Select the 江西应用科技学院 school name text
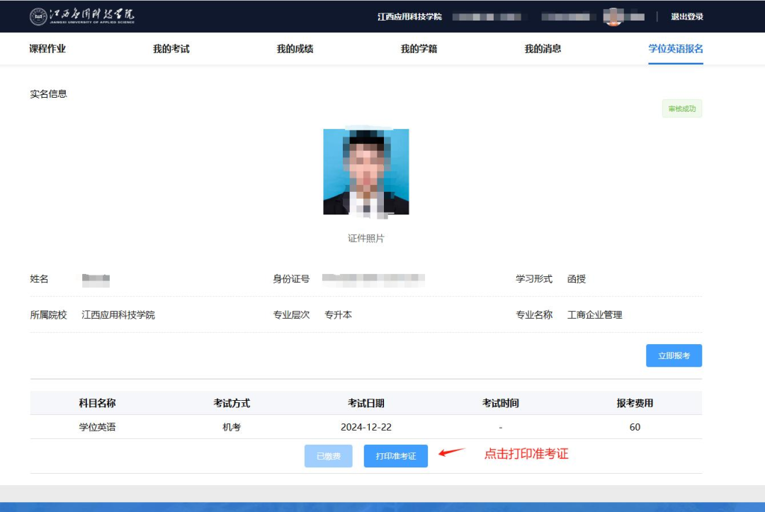The image size is (765, 512). click(411, 16)
